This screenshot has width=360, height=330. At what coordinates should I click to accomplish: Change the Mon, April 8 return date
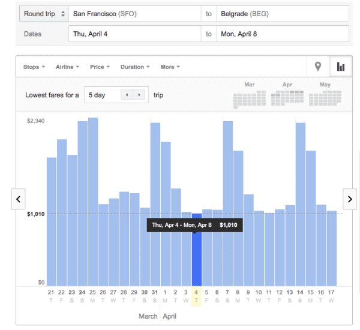(282, 34)
